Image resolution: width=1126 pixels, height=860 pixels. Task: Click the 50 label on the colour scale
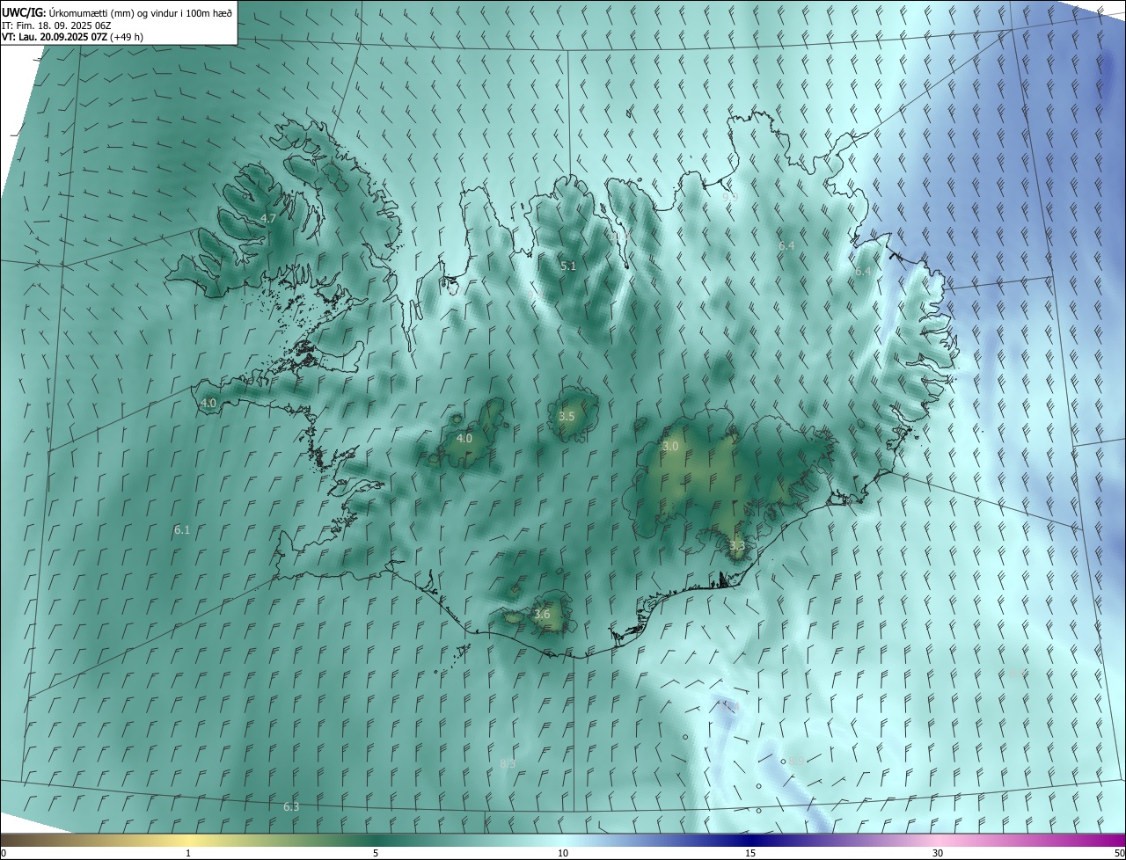[x=1119, y=853]
